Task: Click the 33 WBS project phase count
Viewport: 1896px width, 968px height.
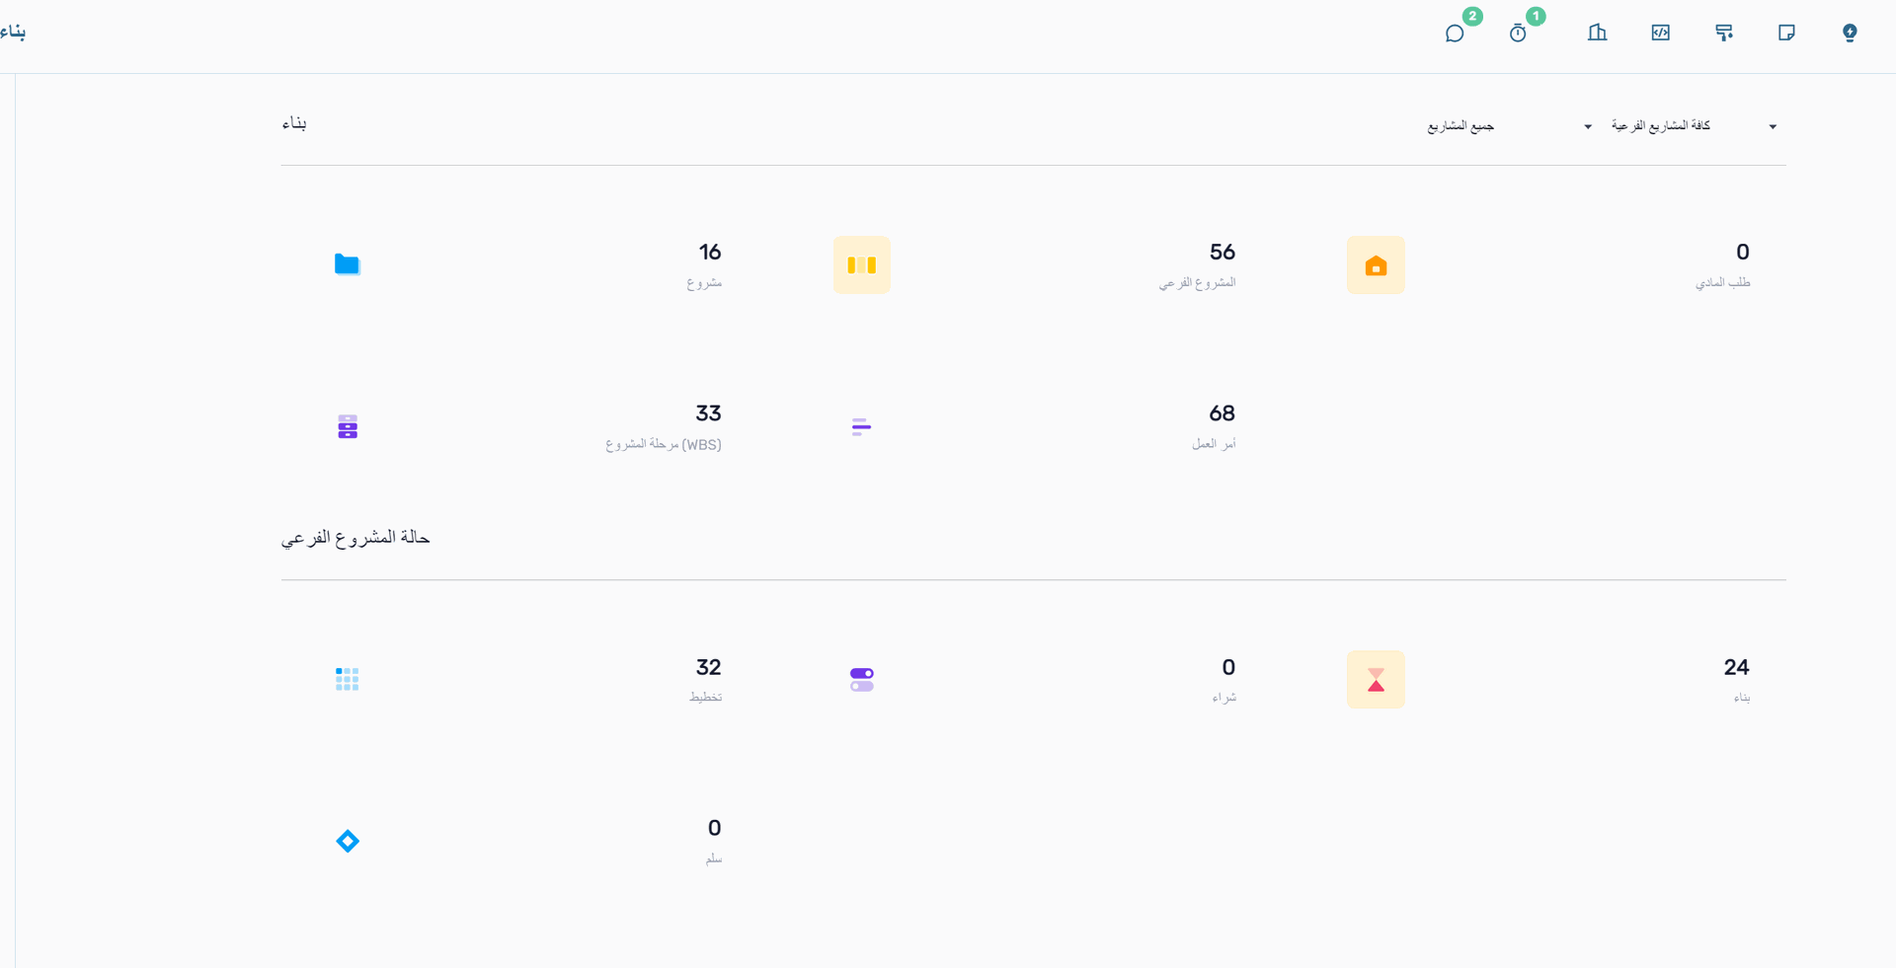Action: pos(708,413)
